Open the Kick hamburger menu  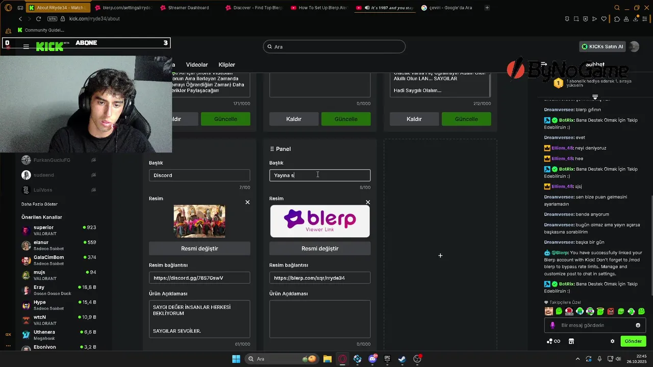pyautogui.click(x=26, y=46)
